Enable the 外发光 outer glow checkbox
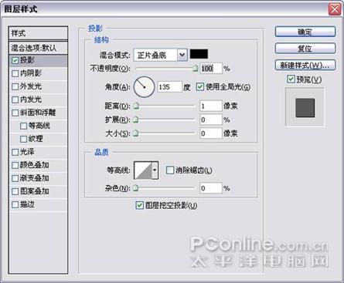Image resolution: width=344 pixels, height=283 pixels. point(15,86)
